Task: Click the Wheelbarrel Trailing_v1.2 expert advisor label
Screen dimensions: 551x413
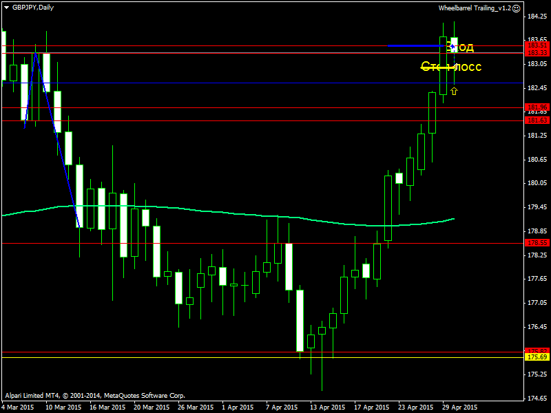Action: [475, 8]
